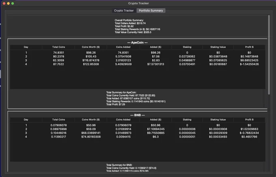Click the vertical scrollbar thumb
Image resolution: width=276 pixels, height=177 pixels.
pyautogui.click(x=269, y=55)
